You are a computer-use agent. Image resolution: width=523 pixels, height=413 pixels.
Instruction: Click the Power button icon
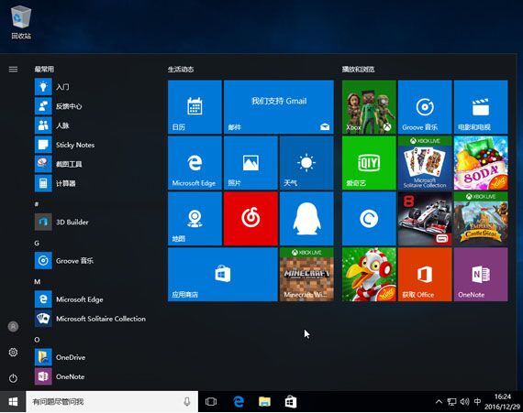coord(13,378)
